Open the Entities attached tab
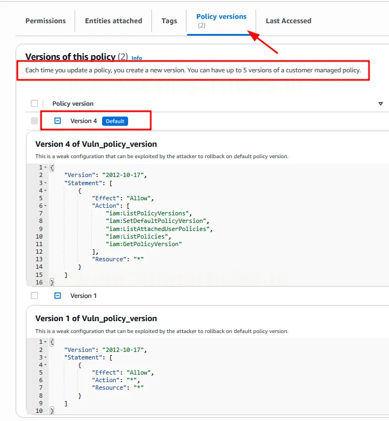This screenshot has height=421, width=389. pos(113,21)
